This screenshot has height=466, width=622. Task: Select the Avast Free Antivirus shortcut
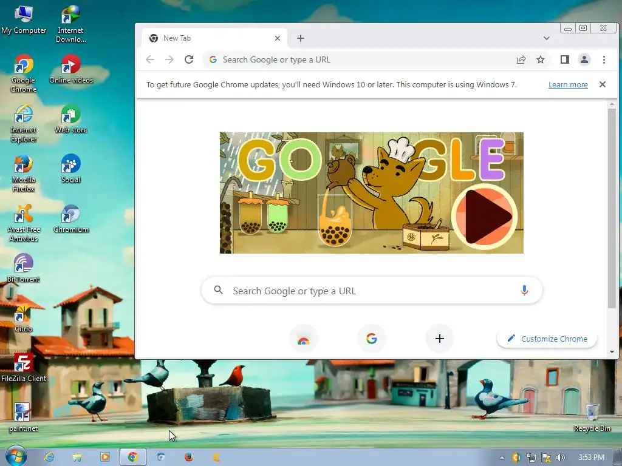point(24,223)
